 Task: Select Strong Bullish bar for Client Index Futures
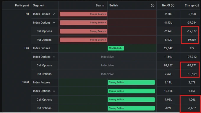tap(131, 82)
